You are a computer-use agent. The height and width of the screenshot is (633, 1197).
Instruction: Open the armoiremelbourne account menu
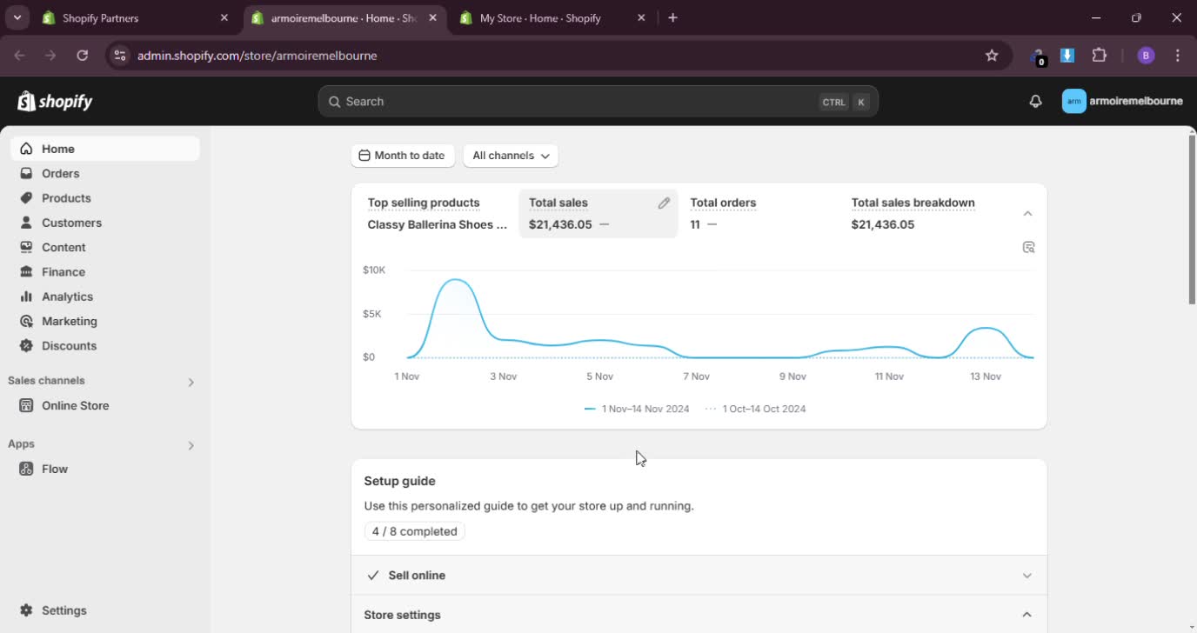(x=1122, y=102)
